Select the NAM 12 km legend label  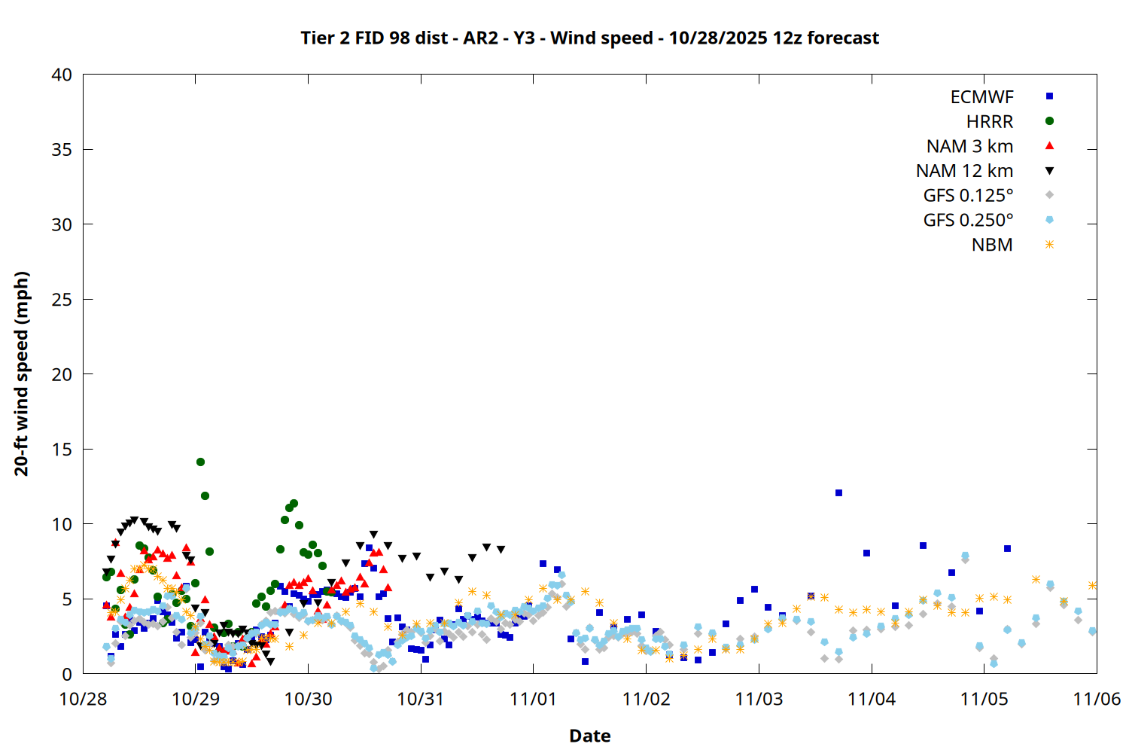pos(964,171)
